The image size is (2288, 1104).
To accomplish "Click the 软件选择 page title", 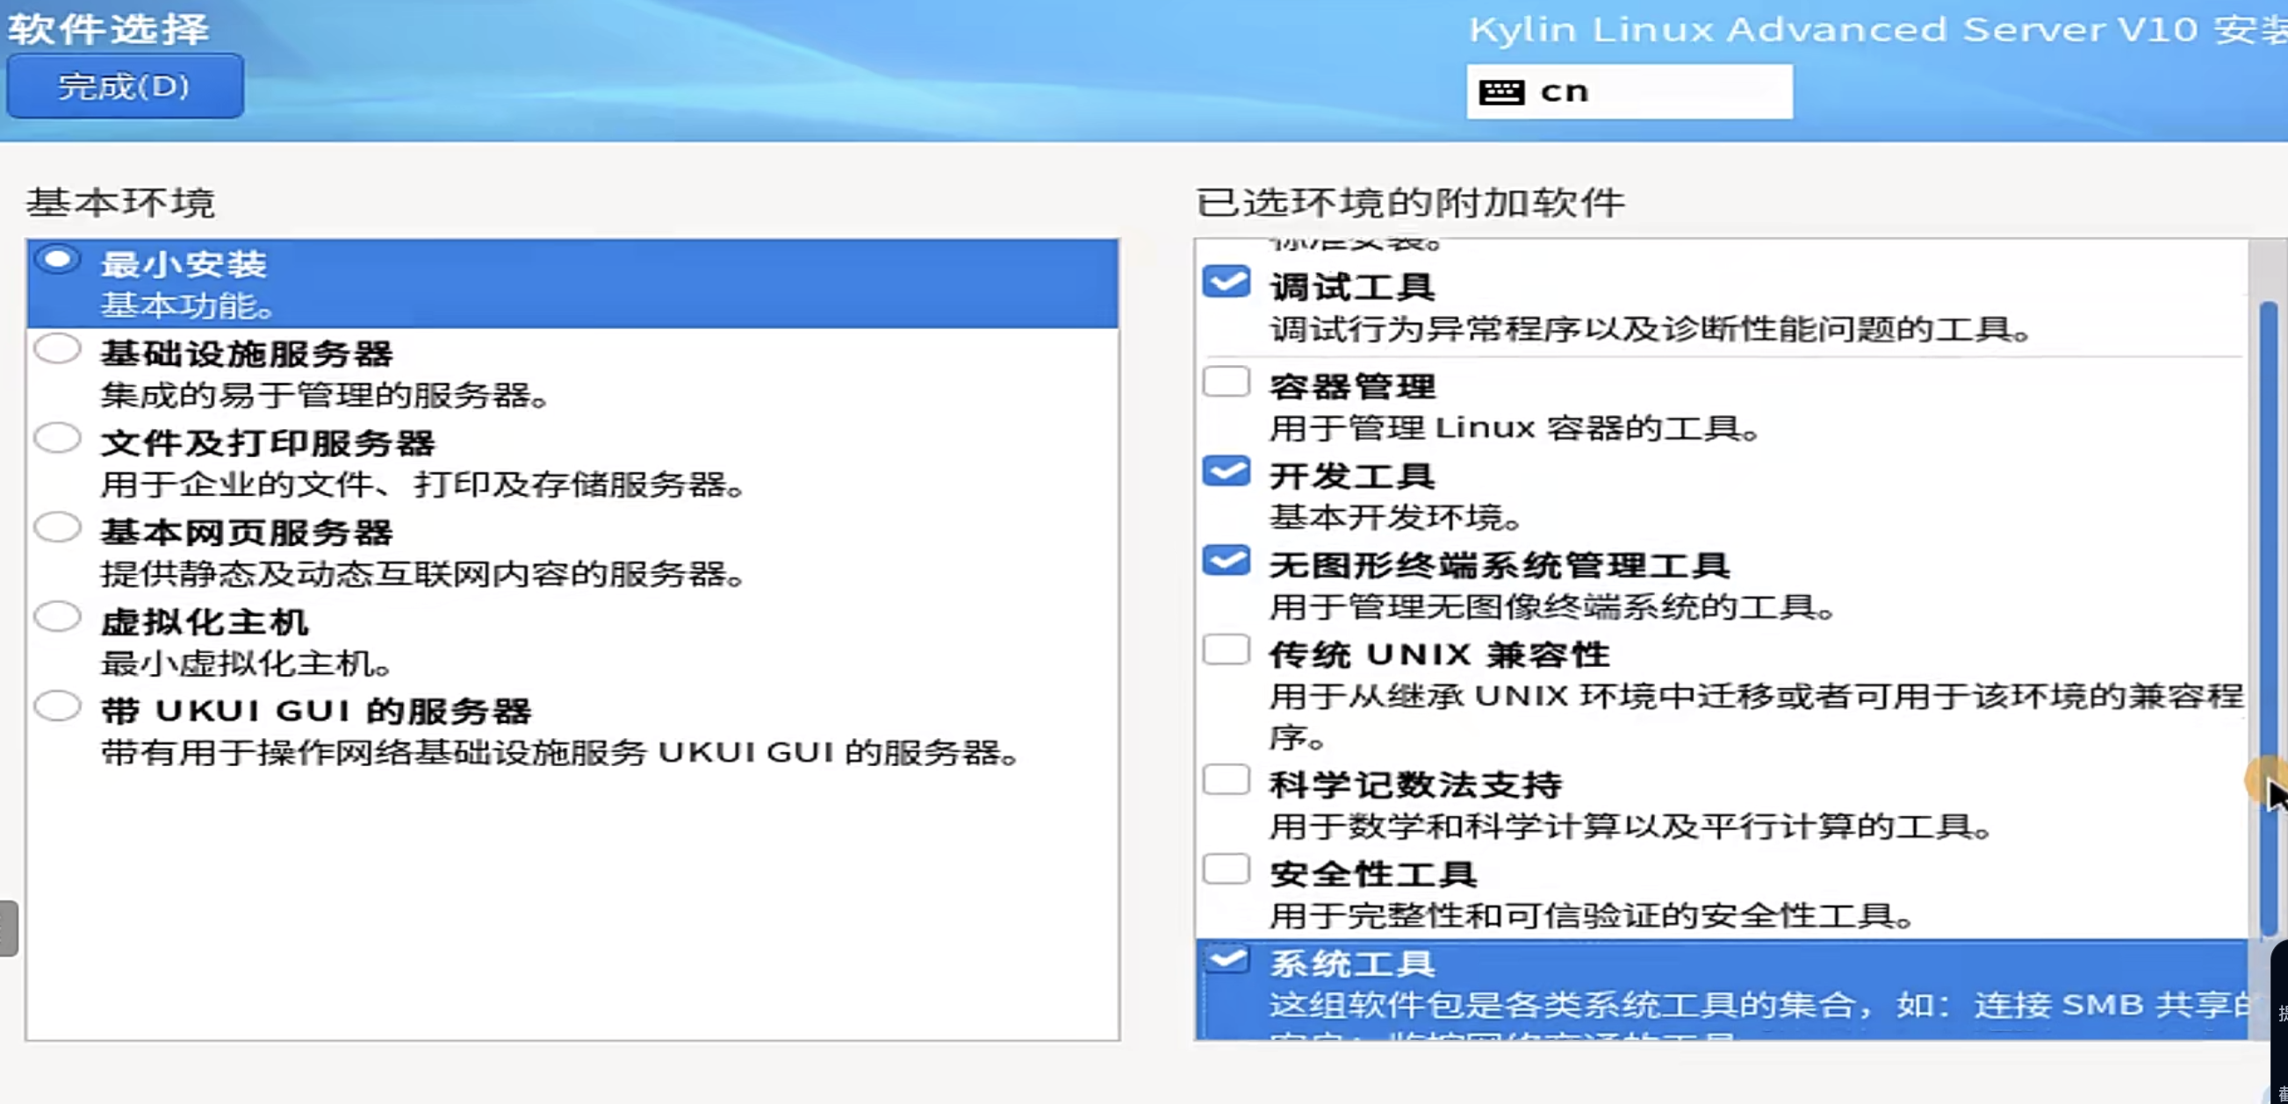I will pos(108,29).
